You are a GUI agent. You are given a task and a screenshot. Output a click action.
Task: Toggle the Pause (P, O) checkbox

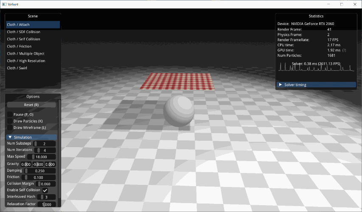tap(10, 114)
